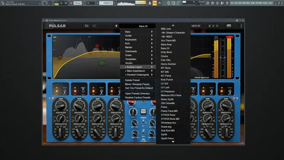Screen dimensions: 284x160
Task: Toggle the first band IN/OUT light
Action: (x=57, y=91)
